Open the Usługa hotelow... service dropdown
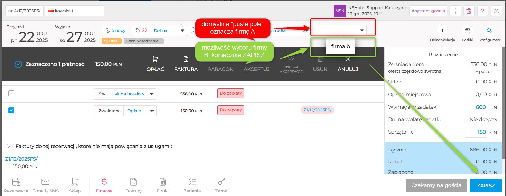 coord(132,94)
